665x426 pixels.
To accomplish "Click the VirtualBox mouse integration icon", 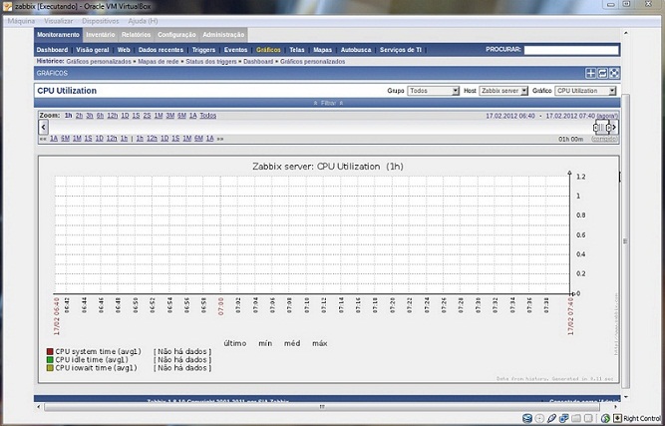I will tap(605, 419).
